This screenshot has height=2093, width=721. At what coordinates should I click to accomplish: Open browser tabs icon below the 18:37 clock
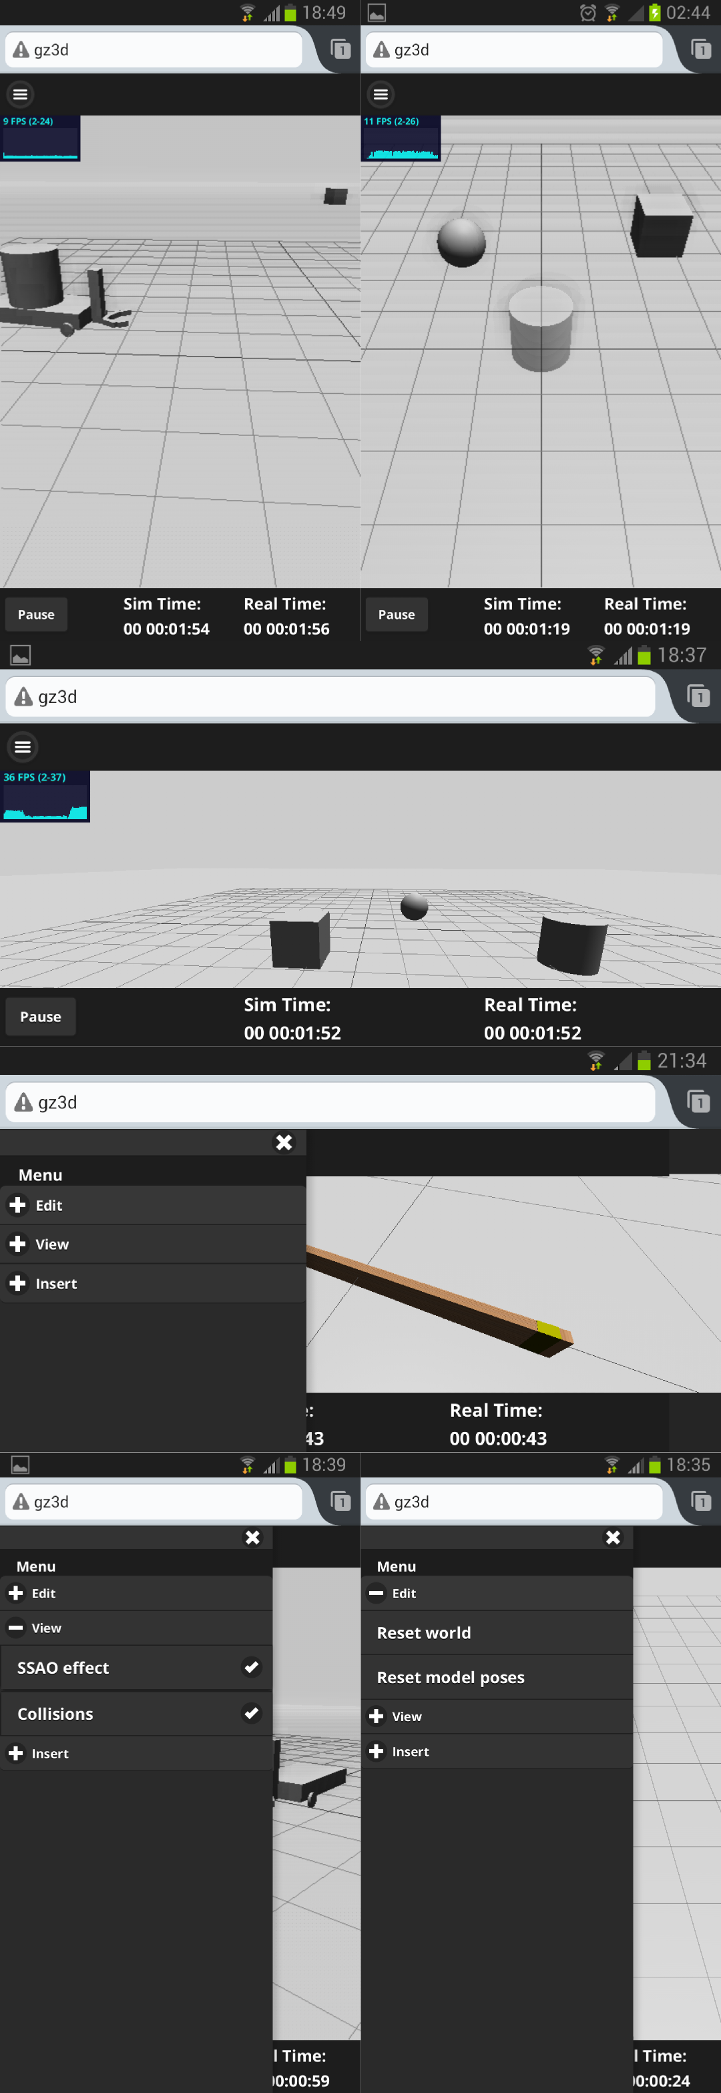coord(698,696)
